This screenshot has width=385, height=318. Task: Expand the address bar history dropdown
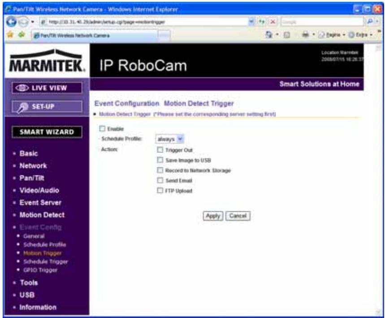[251, 22]
